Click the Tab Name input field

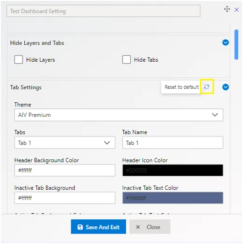pyautogui.click(x=173, y=143)
